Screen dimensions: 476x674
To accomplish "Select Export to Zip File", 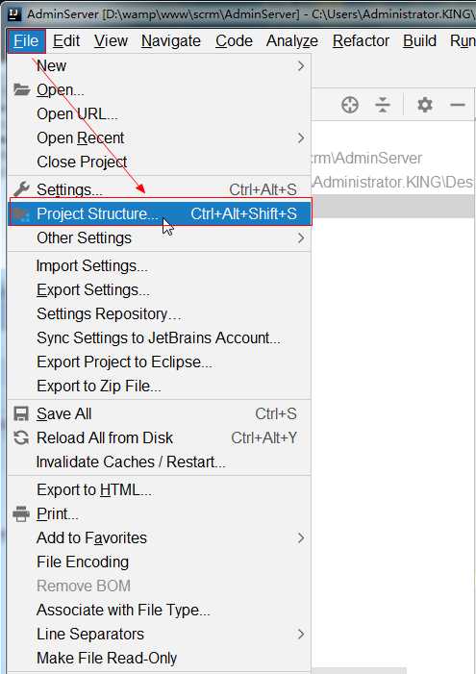I will point(99,386).
